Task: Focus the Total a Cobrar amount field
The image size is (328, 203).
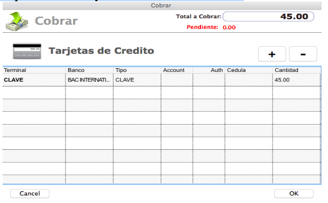Action: pos(268,17)
